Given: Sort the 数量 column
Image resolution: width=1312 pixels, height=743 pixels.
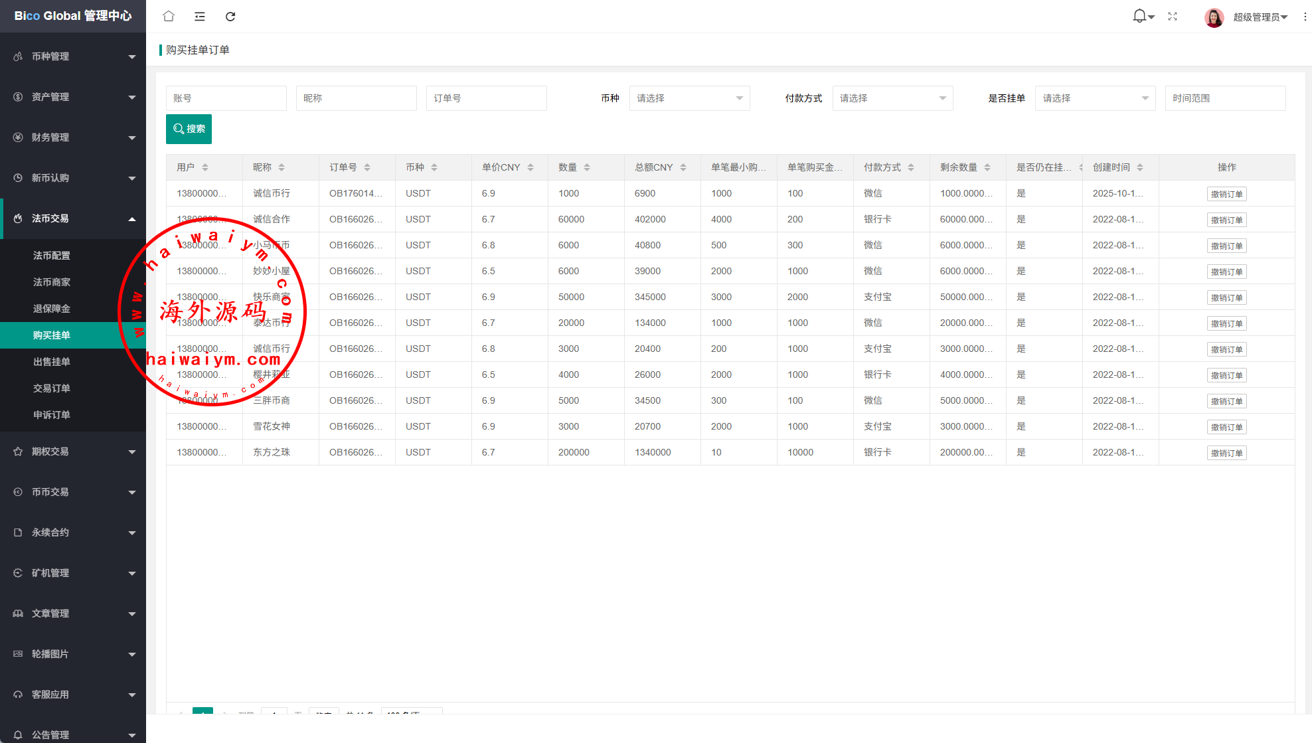Looking at the screenshot, I should point(587,167).
